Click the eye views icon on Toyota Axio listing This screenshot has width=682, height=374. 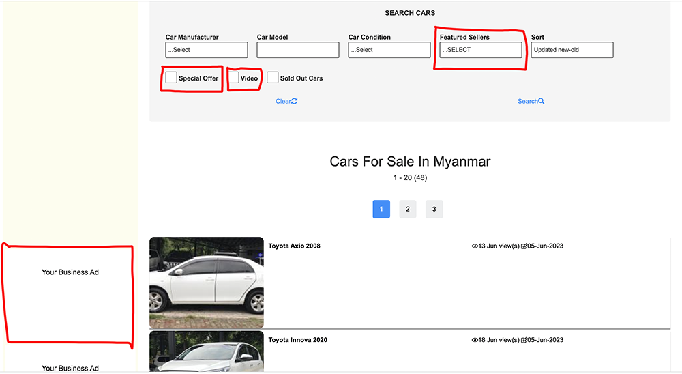[x=475, y=246]
